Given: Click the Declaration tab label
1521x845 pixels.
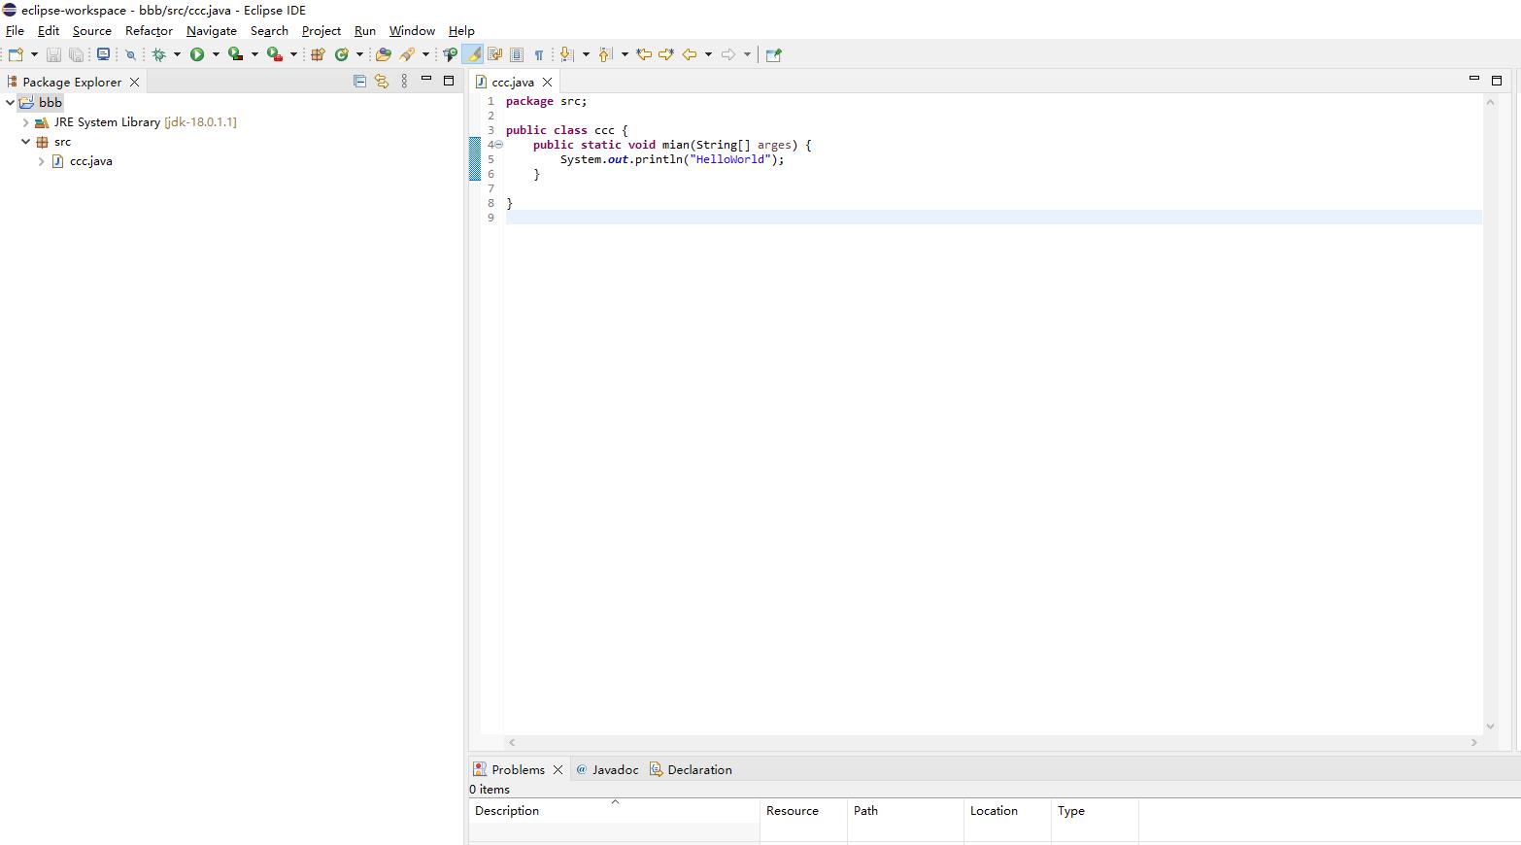Looking at the screenshot, I should pos(699,769).
